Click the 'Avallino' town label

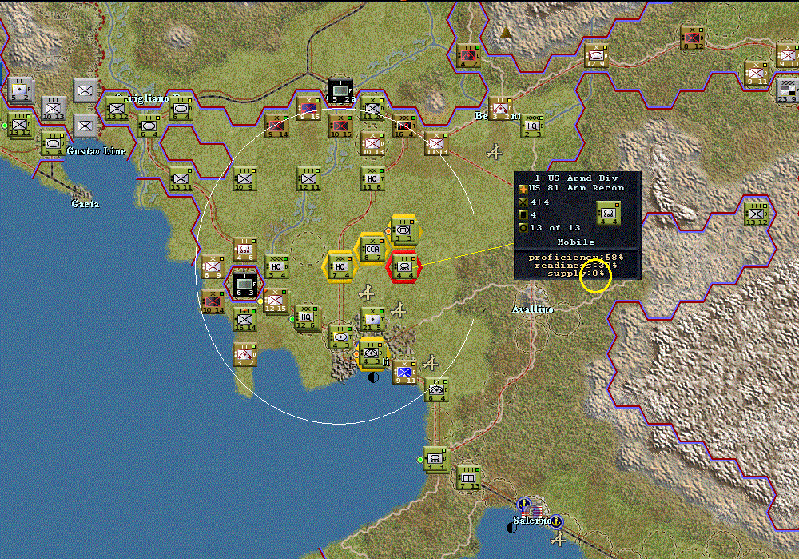tap(532, 309)
